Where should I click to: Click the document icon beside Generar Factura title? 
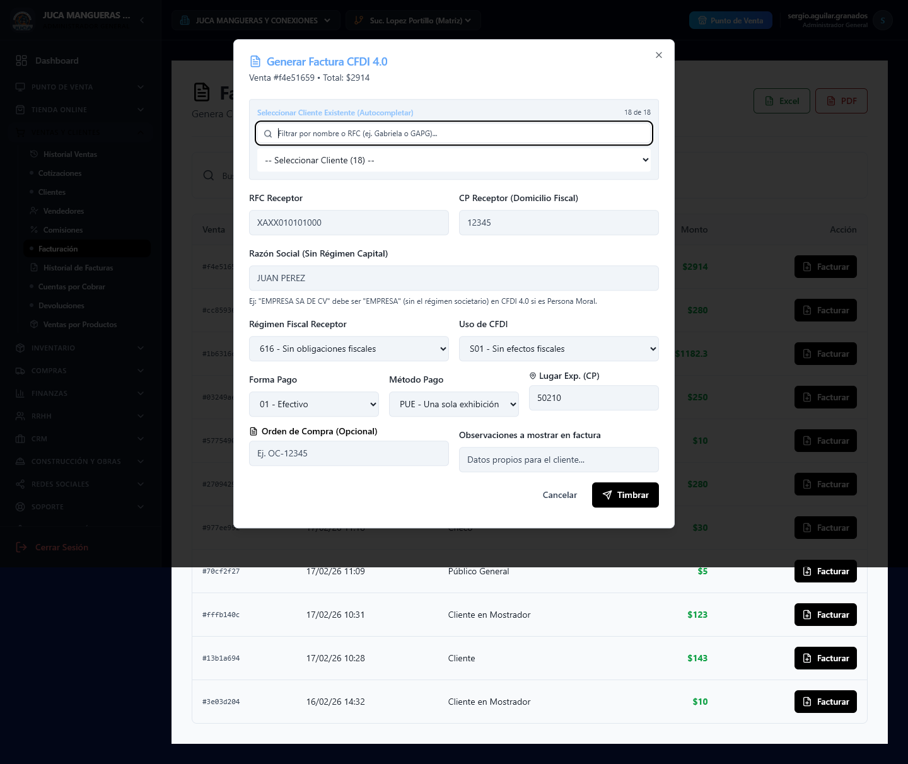point(255,61)
